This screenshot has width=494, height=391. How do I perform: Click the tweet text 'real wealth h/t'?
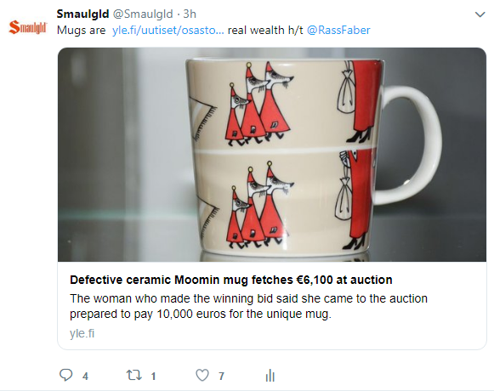tap(265, 31)
